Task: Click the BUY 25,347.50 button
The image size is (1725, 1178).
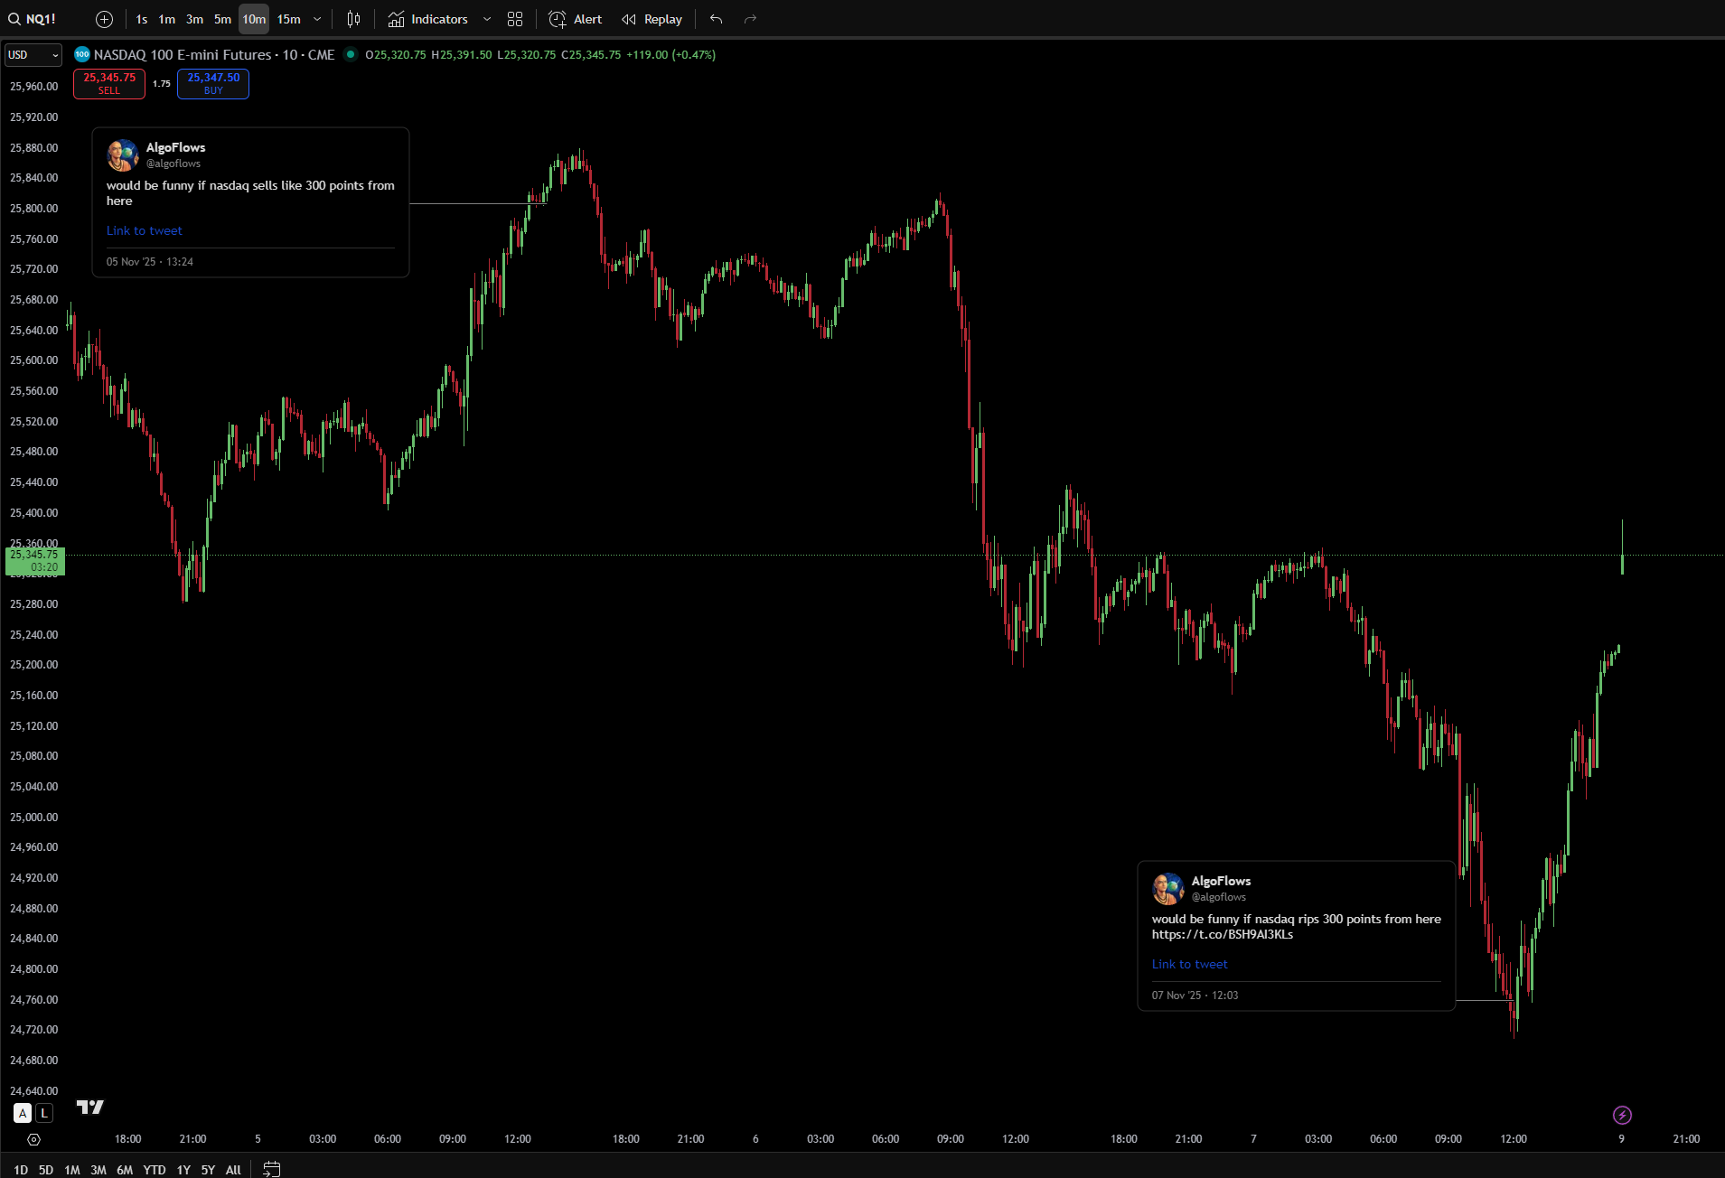Action: (213, 83)
